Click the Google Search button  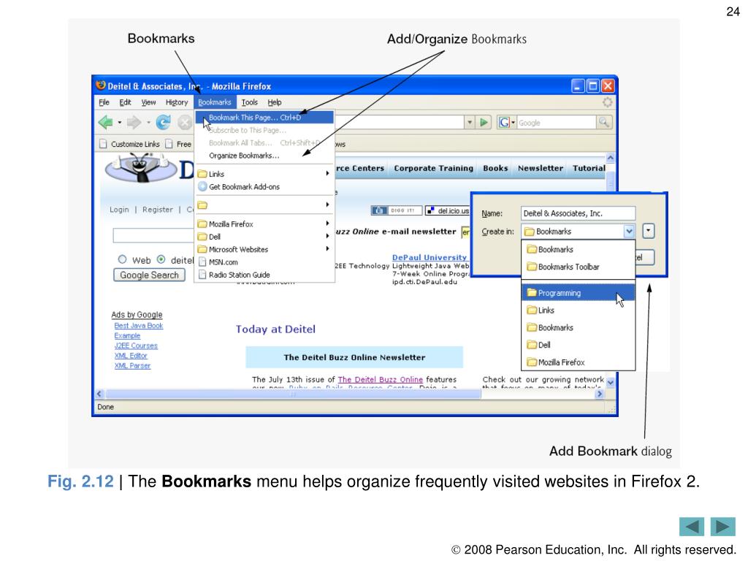[149, 275]
